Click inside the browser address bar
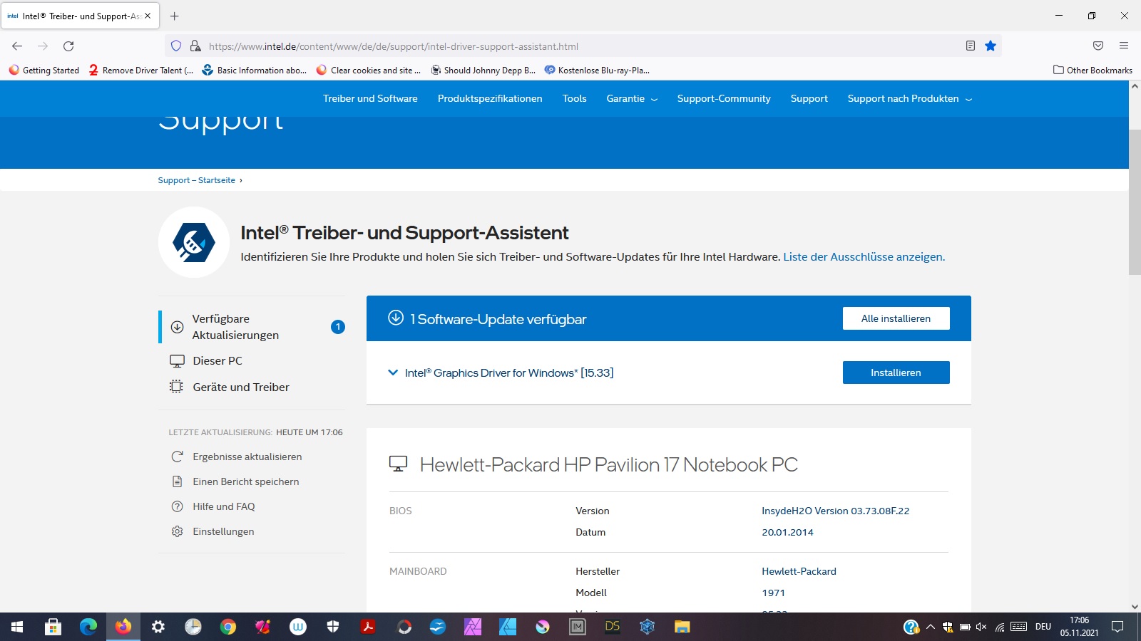Image resolution: width=1141 pixels, height=641 pixels. tap(499, 46)
